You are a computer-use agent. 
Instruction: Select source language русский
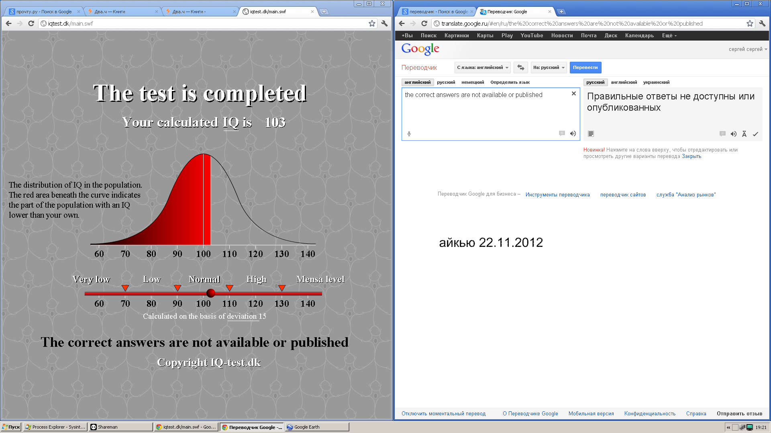point(446,82)
